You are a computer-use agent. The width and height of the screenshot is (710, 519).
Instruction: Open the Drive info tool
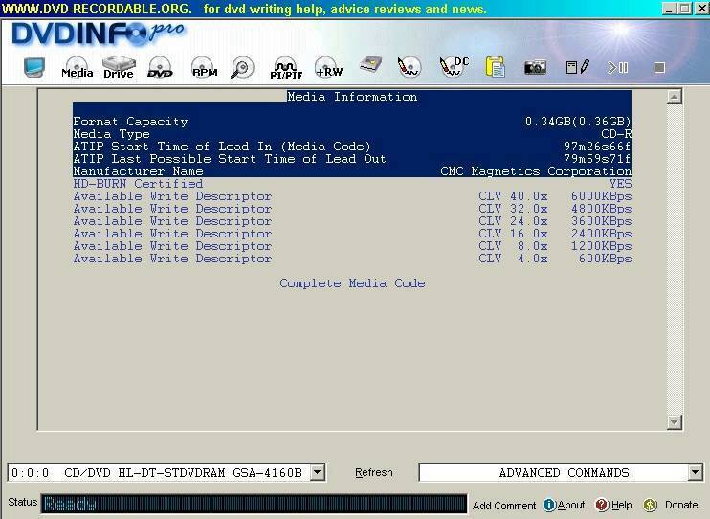[119, 68]
